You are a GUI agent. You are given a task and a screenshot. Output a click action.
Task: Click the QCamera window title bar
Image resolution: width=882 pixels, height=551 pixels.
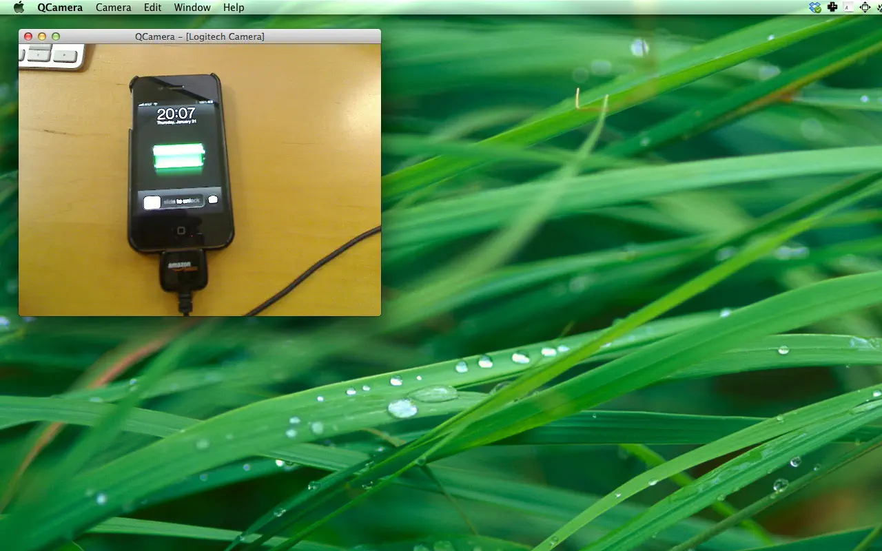click(200, 37)
